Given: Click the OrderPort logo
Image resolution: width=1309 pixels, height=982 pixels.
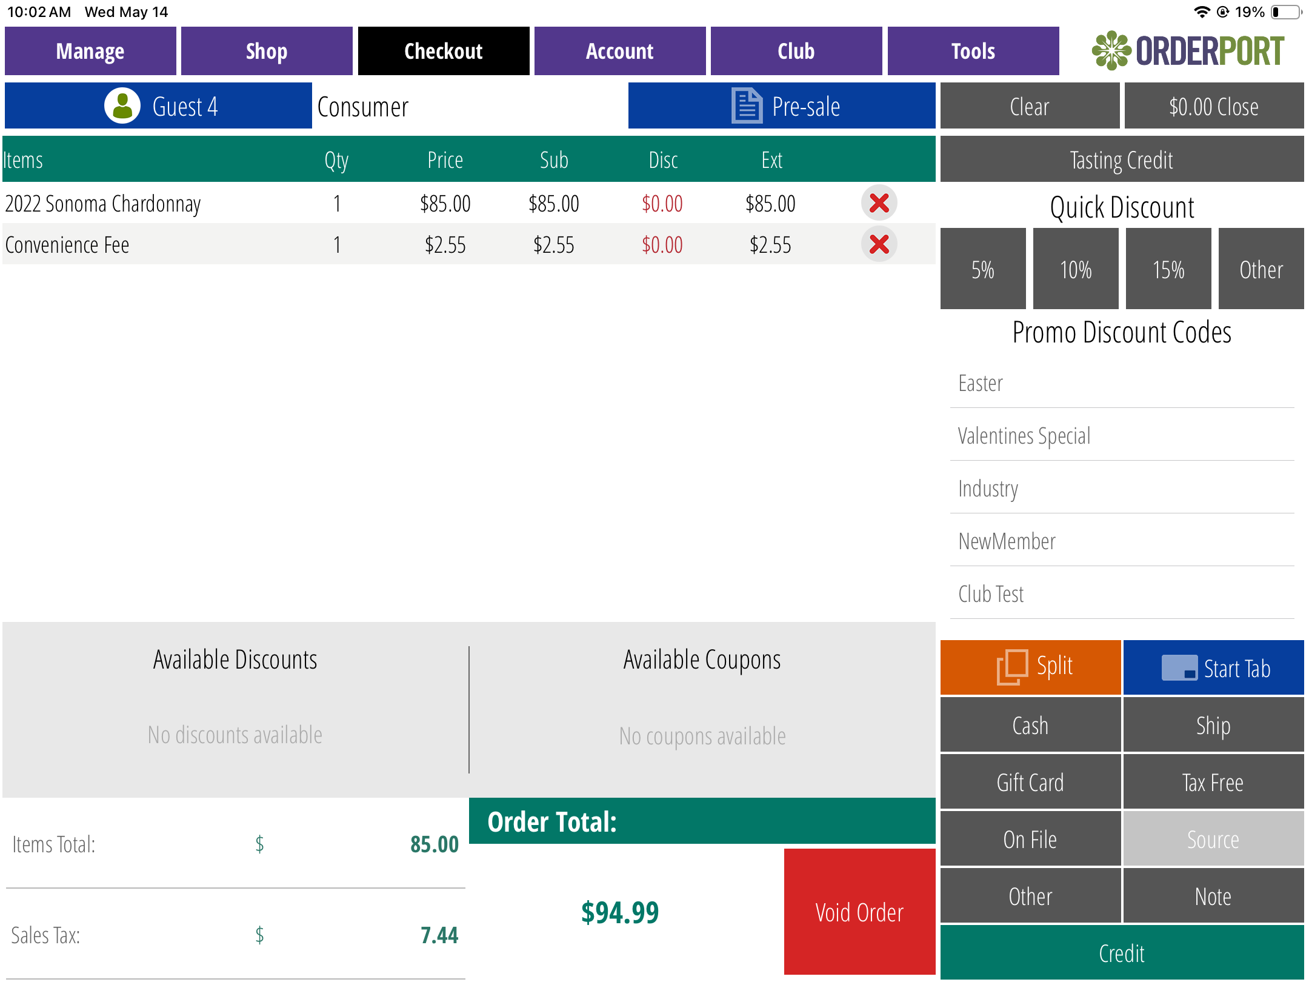Looking at the screenshot, I should click(1188, 51).
